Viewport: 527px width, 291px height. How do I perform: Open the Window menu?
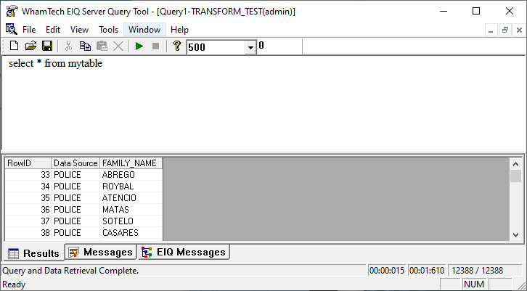tap(144, 30)
